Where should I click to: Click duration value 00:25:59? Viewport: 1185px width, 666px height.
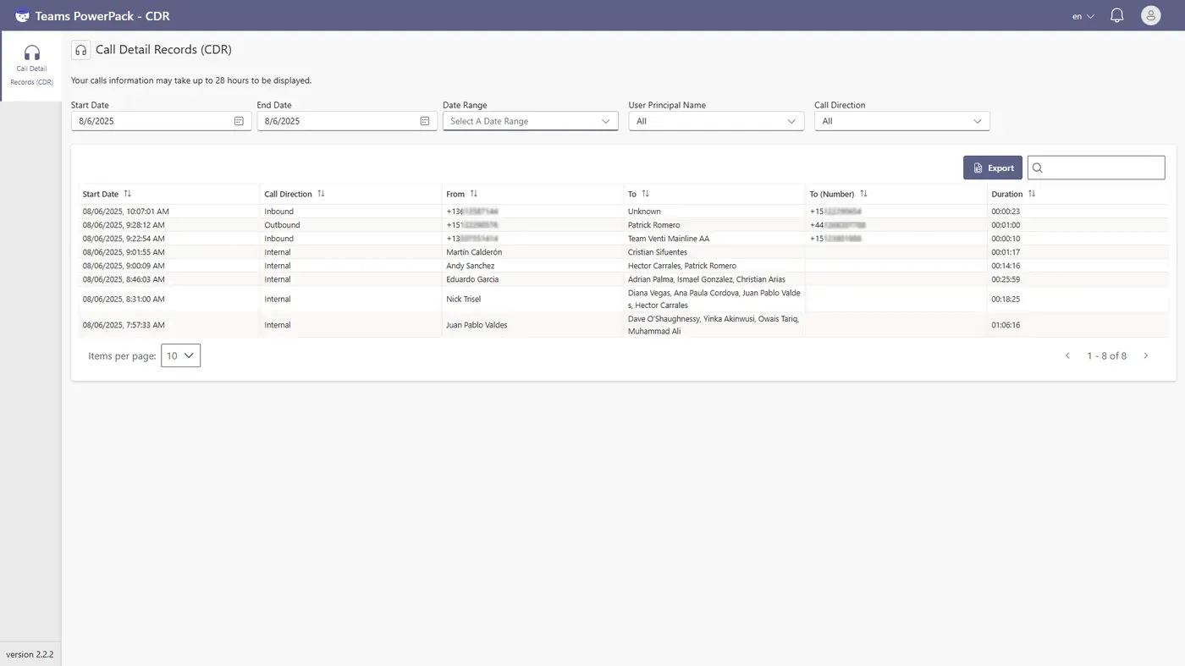click(1006, 279)
